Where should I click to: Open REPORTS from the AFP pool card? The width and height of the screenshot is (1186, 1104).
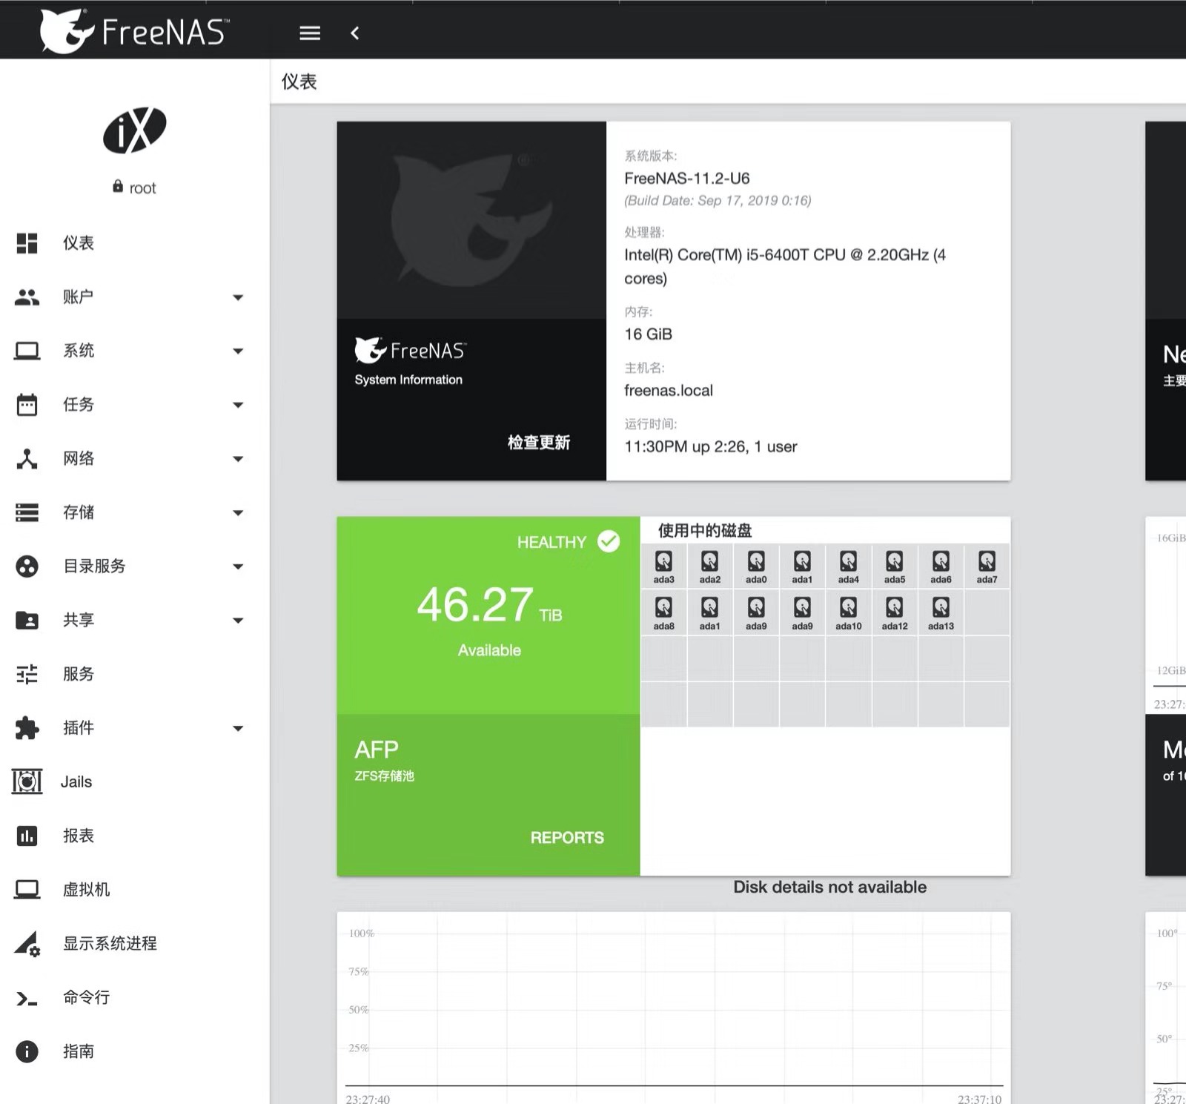tap(567, 837)
